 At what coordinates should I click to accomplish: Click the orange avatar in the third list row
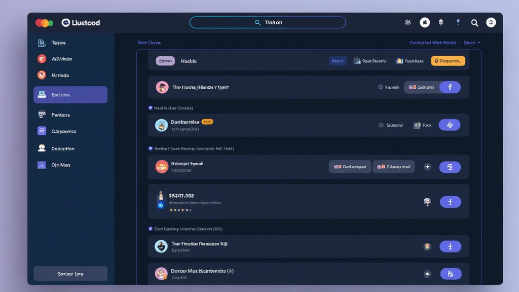pos(162,166)
